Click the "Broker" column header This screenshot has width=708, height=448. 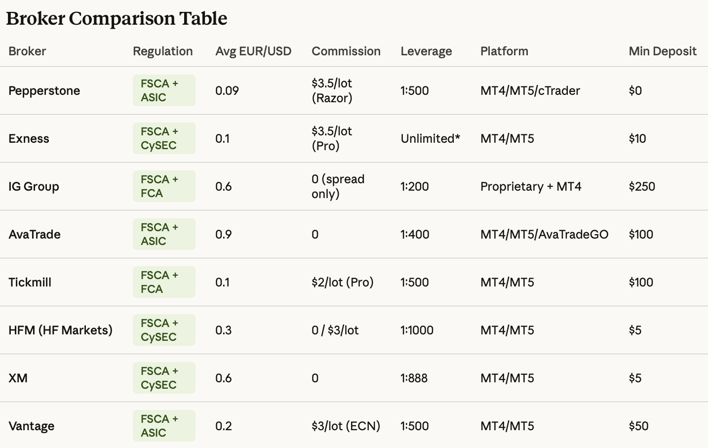tap(27, 51)
